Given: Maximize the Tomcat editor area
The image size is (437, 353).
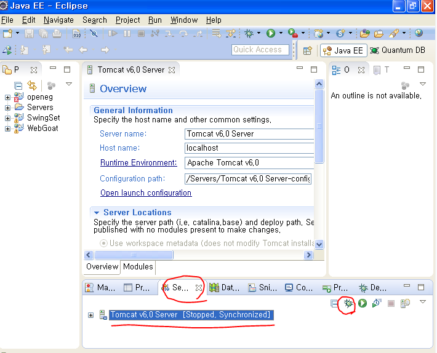Looking at the screenshot, I should (x=314, y=69).
